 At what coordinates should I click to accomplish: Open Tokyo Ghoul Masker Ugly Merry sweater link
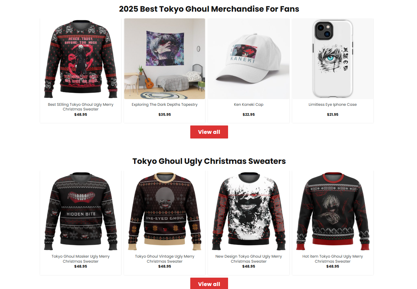(x=81, y=259)
